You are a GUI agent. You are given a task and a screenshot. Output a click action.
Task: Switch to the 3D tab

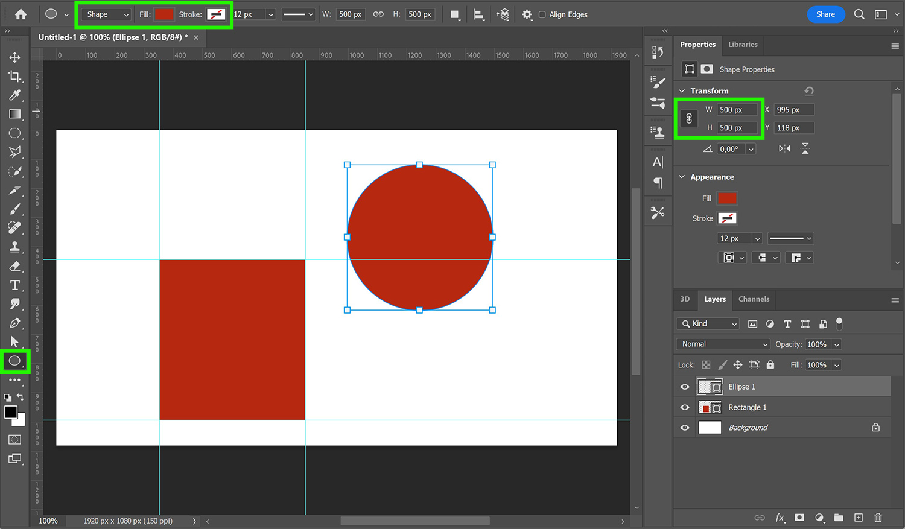coord(685,299)
